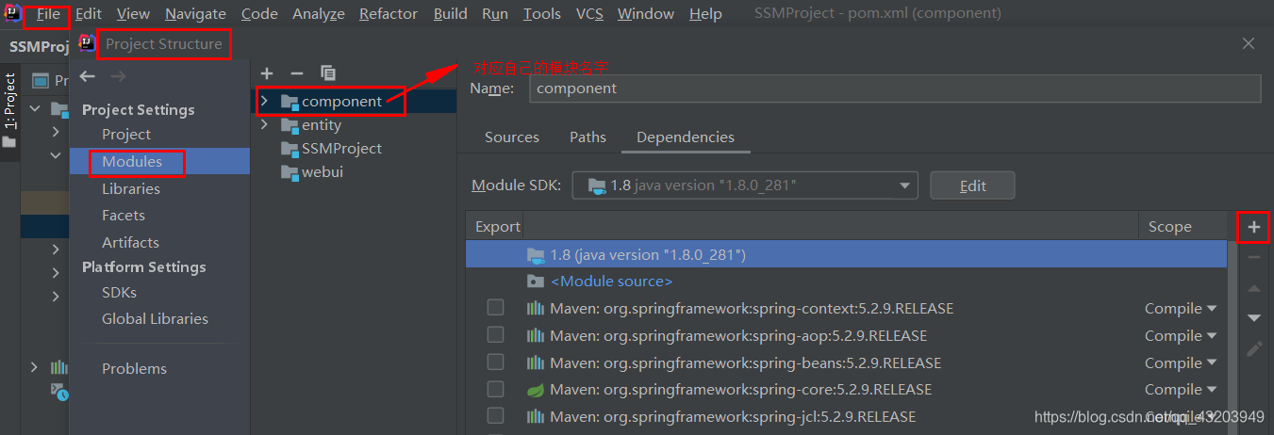
Task: Toggle spring-context dependency export checkbox
Action: (495, 308)
